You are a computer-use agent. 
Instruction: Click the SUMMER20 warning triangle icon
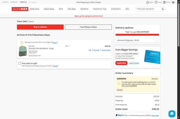[x=119, y=84]
